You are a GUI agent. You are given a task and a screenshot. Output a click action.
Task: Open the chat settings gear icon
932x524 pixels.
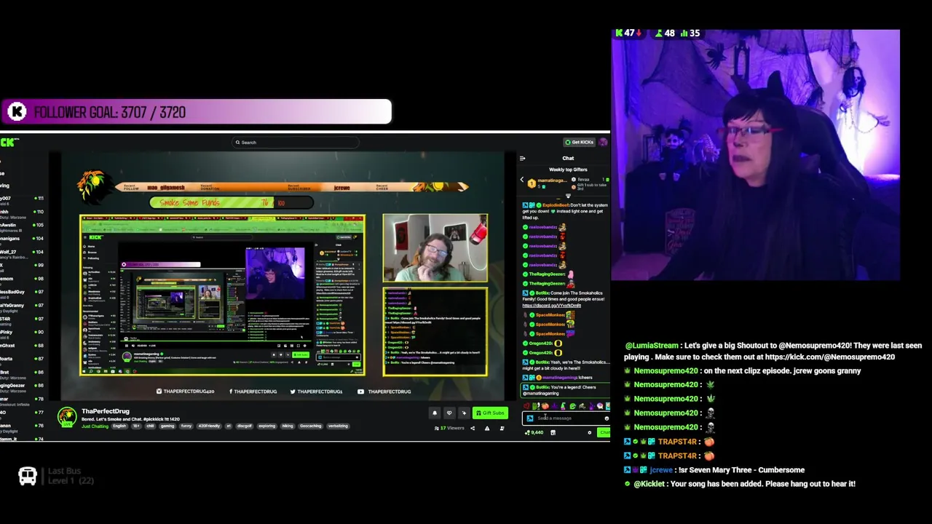tap(590, 432)
